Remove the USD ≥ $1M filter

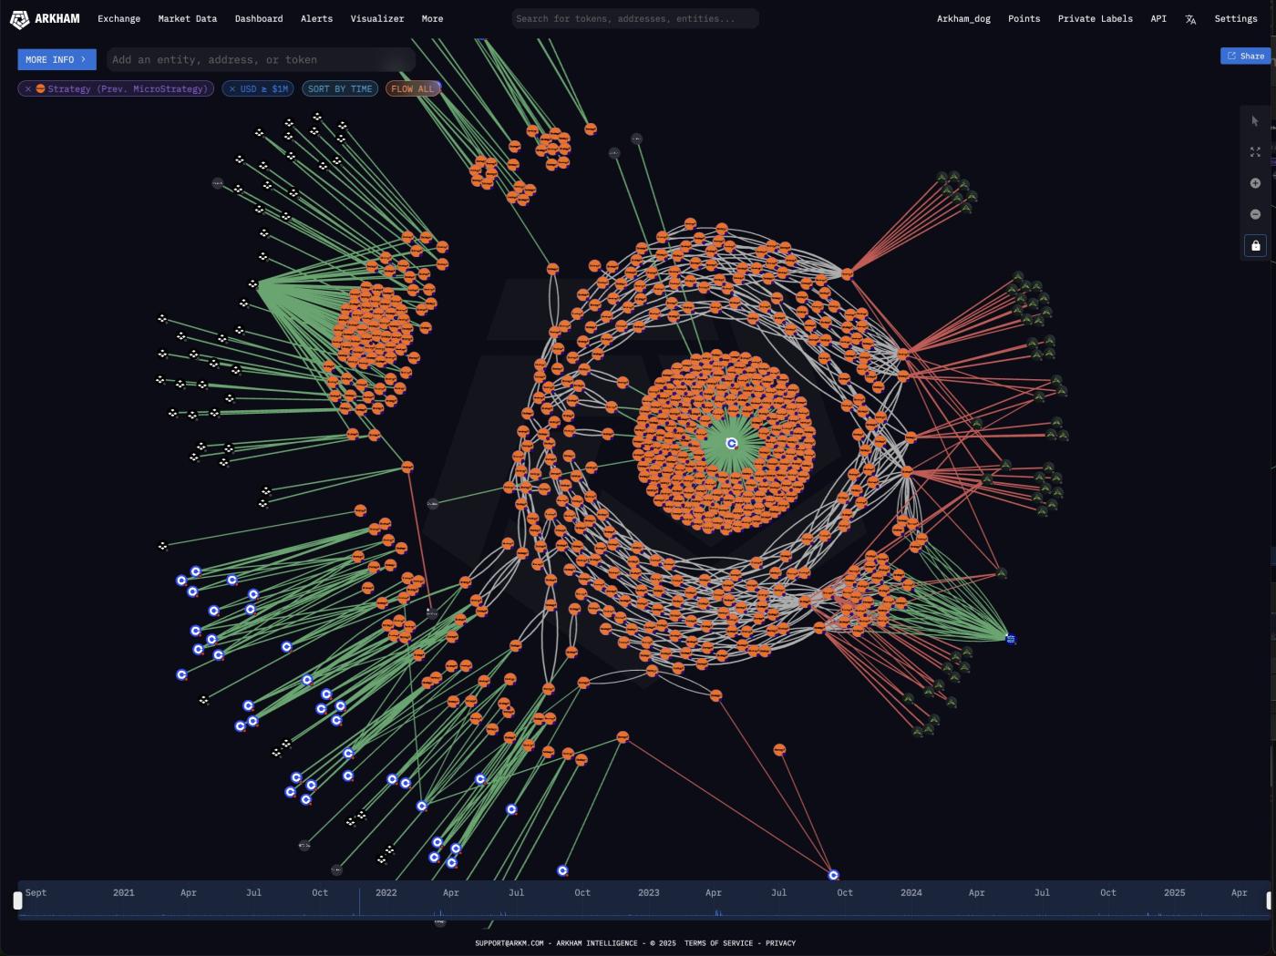click(x=232, y=88)
